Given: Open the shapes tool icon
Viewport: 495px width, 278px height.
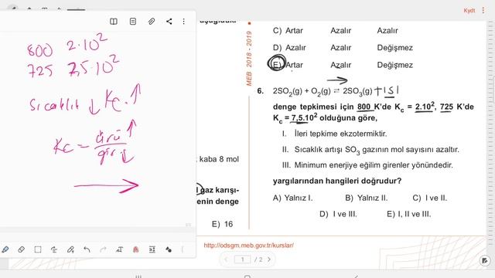Looking at the screenshot, I should 169,249.
